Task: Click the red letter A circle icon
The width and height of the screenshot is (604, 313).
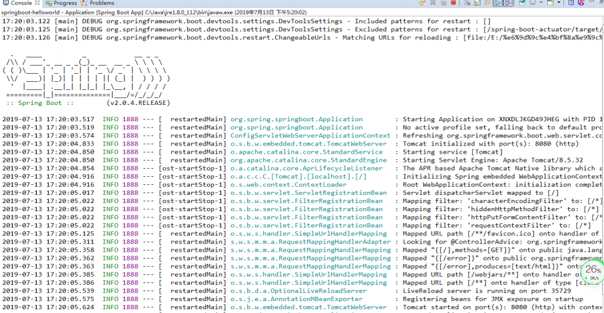Action: 581,2
